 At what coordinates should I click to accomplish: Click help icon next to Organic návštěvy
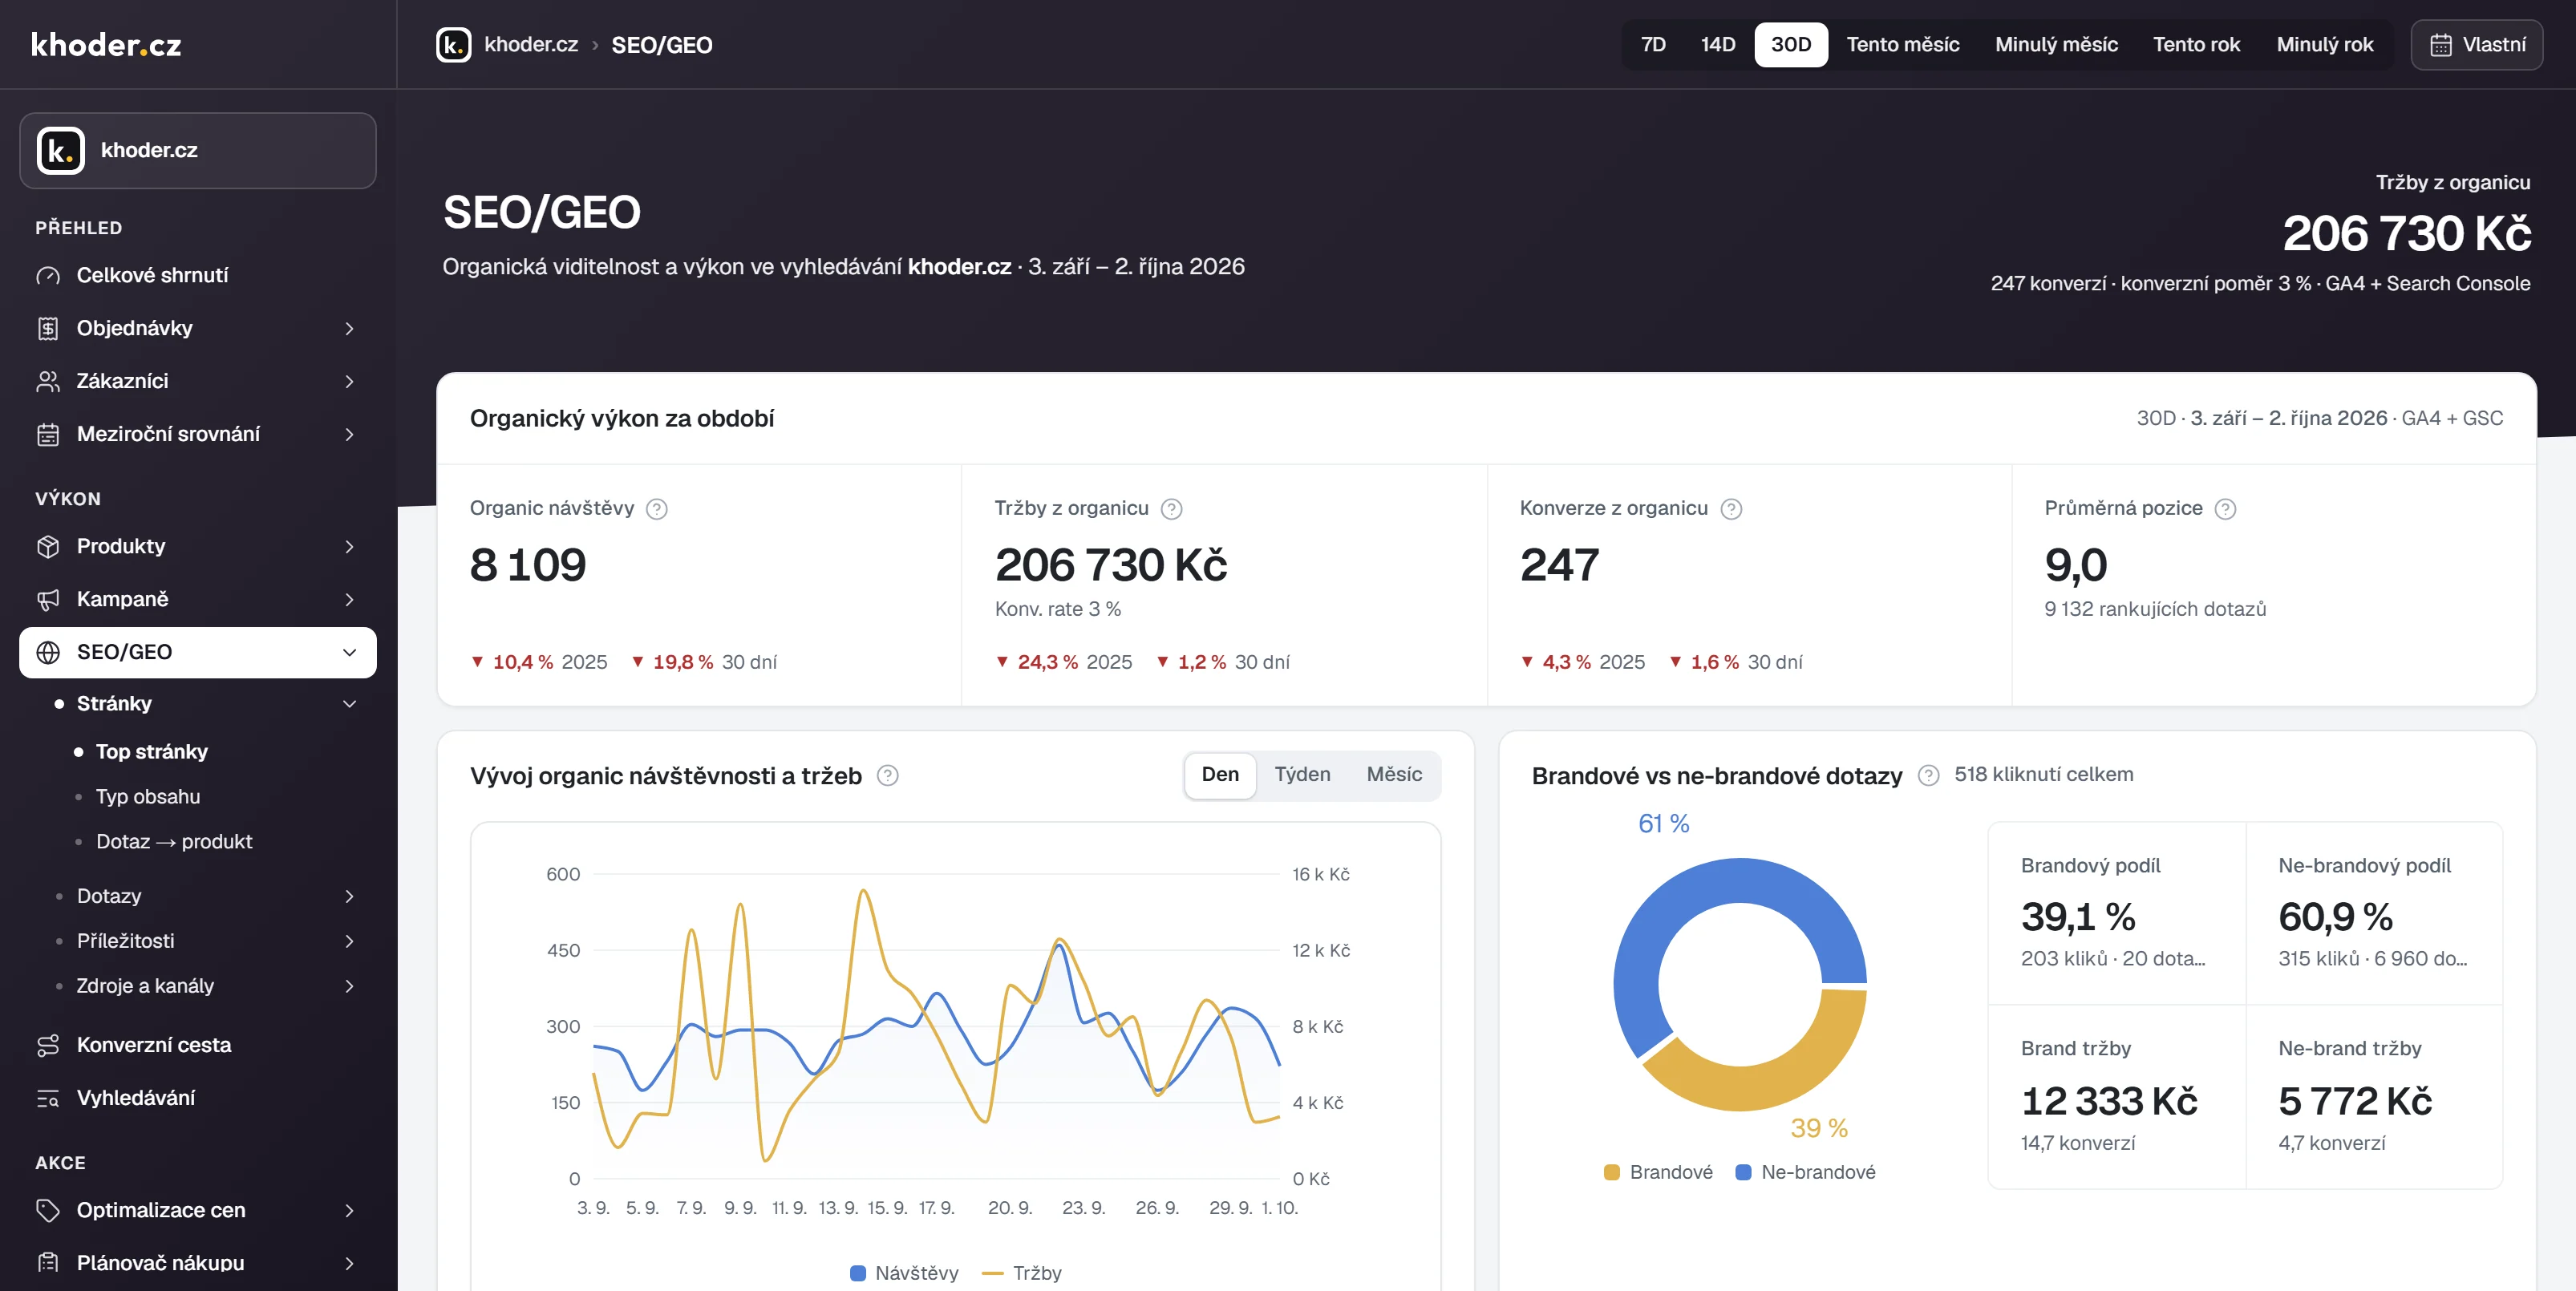pyautogui.click(x=657, y=509)
